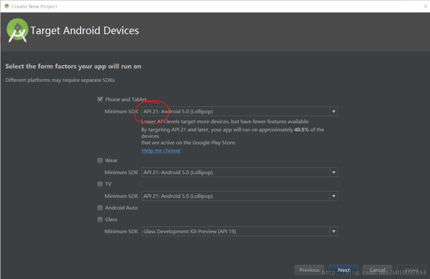Close the Create New Project dialog
Viewport: 430px width, 279px height.
425,6
